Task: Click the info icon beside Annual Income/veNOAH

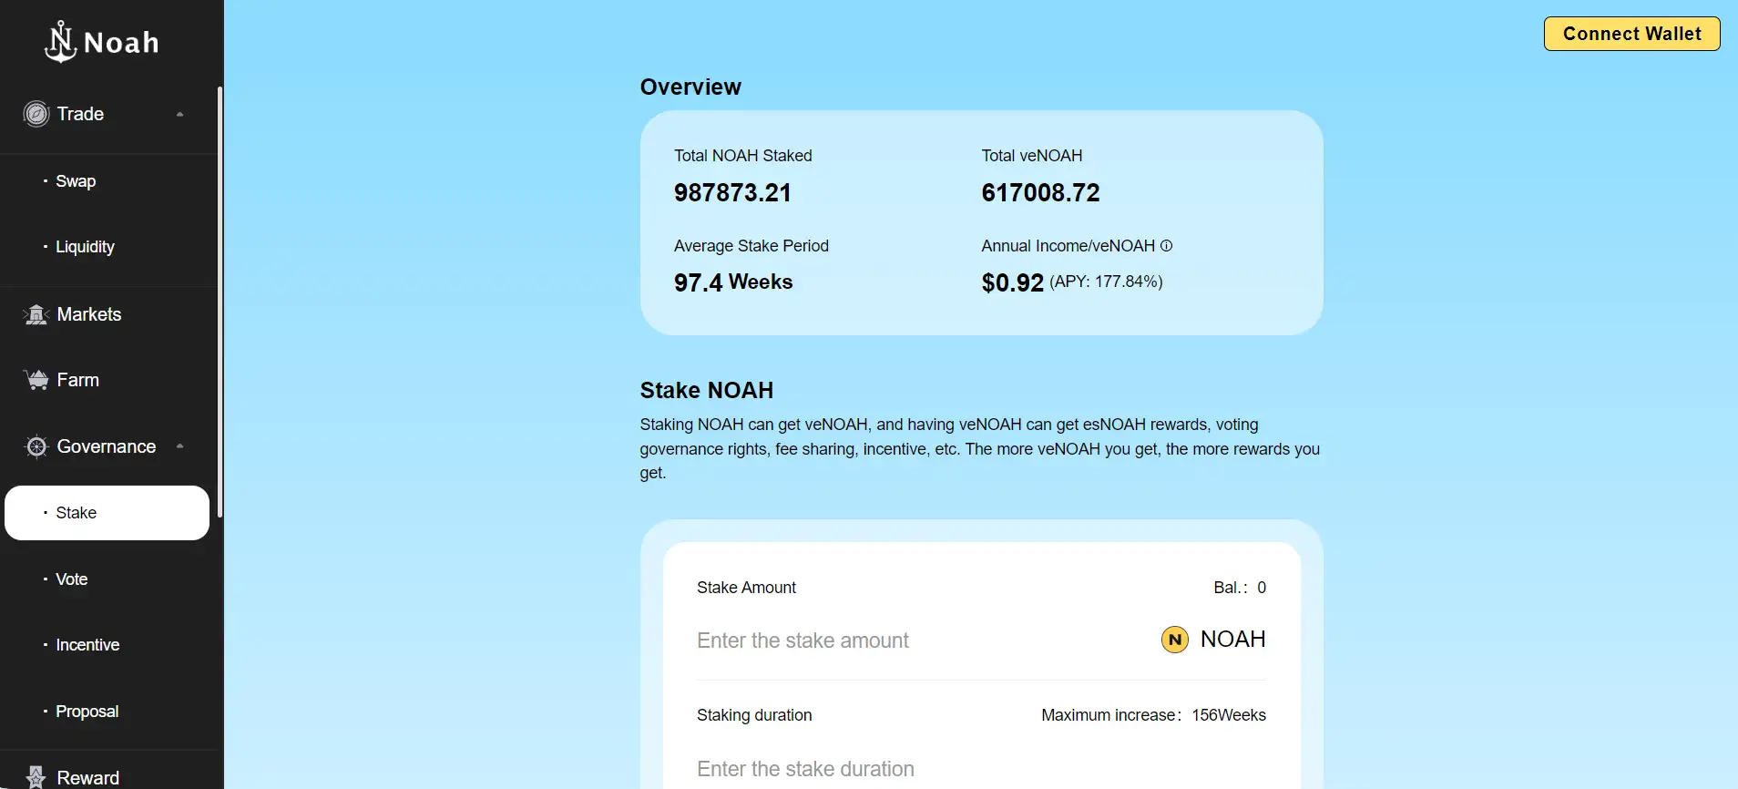Action: point(1166,246)
